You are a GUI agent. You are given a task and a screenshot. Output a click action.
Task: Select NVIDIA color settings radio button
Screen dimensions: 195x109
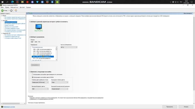[33, 77]
